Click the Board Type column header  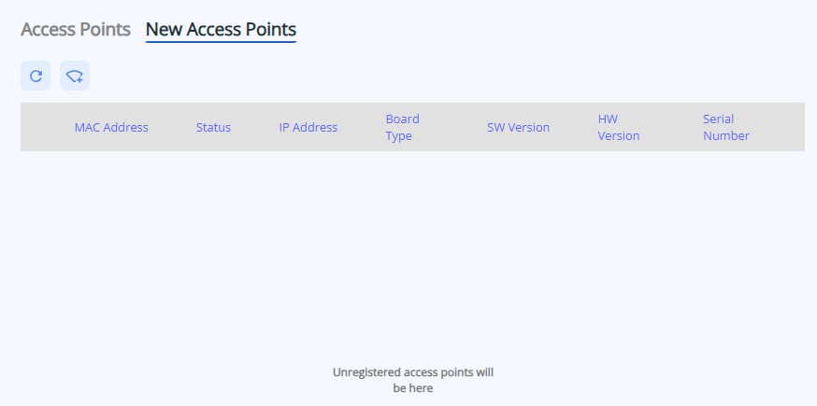click(x=402, y=127)
